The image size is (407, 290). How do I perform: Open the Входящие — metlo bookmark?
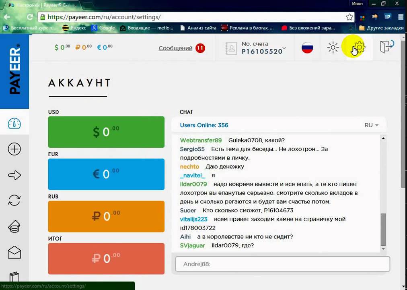pos(146,28)
